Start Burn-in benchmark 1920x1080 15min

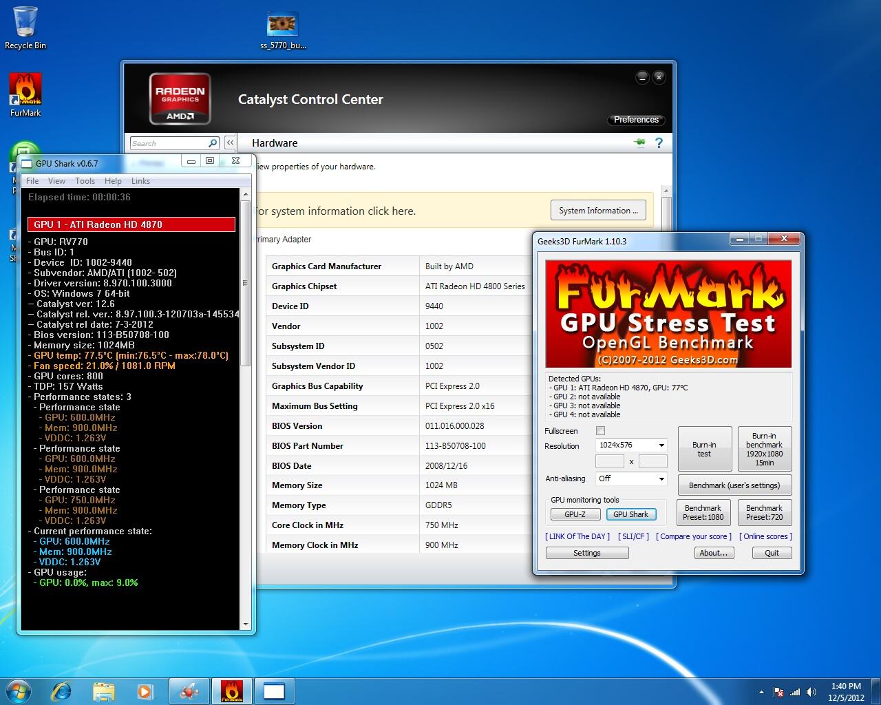[764, 449]
